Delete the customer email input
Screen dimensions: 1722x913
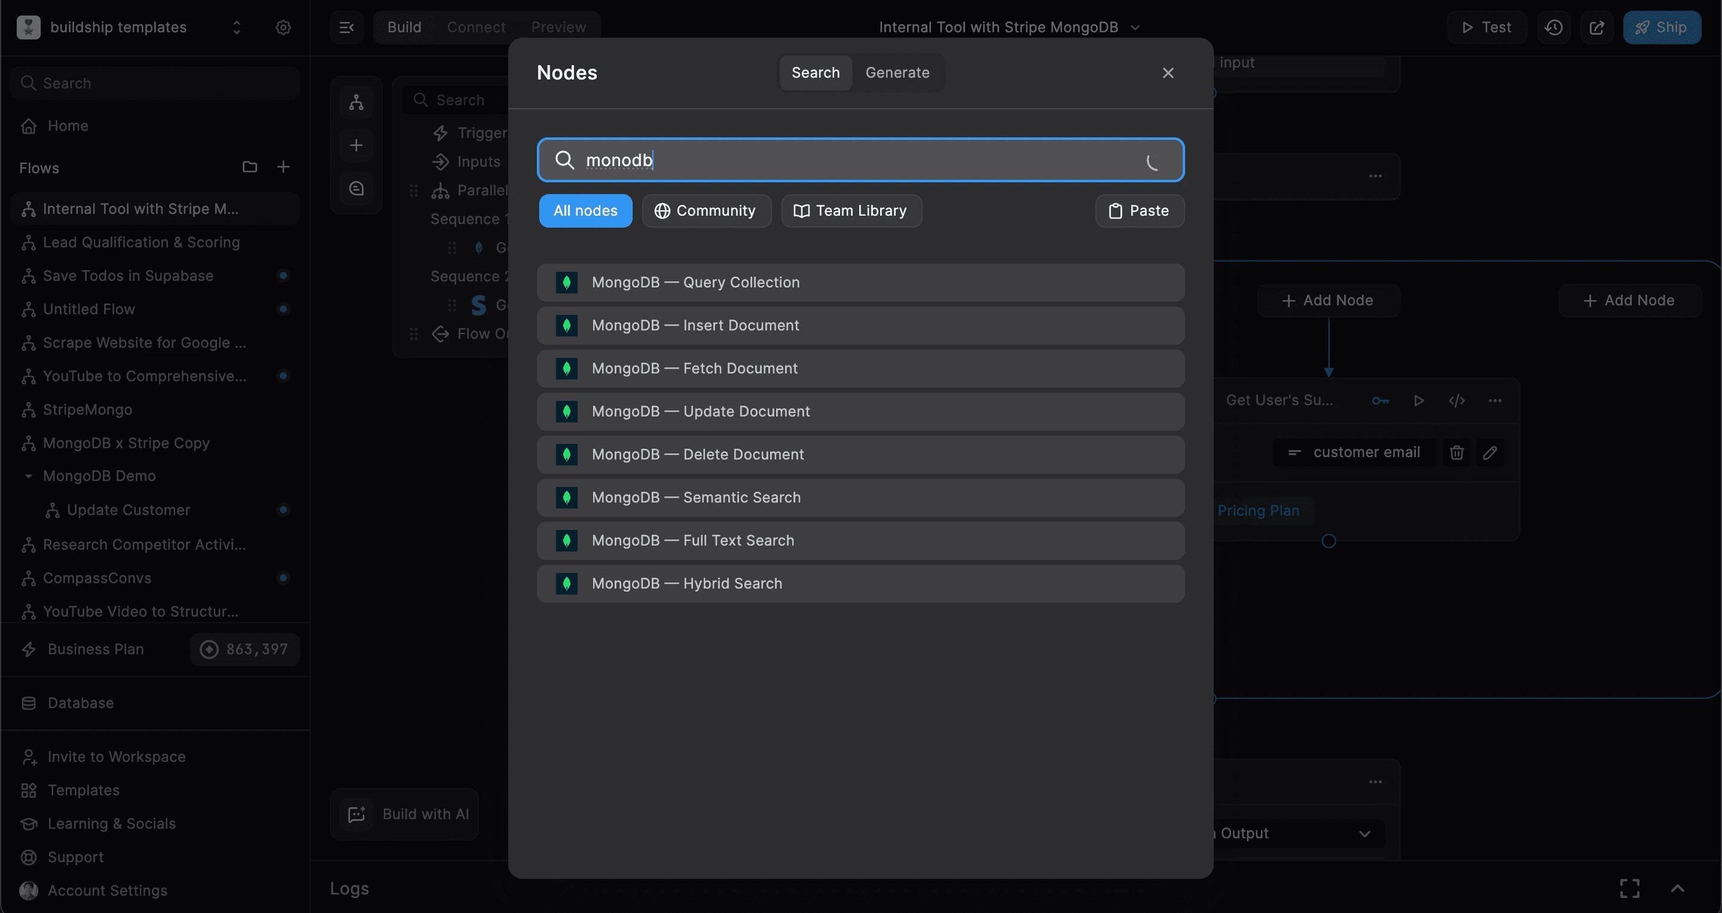coord(1457,453)
